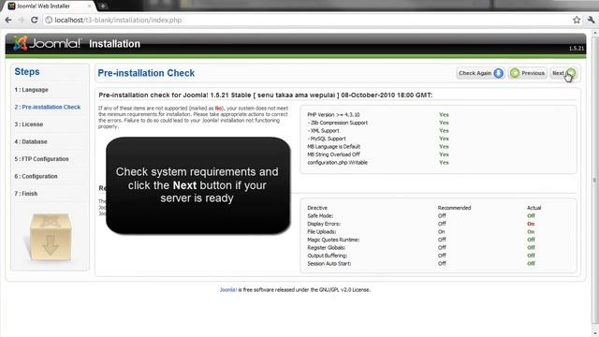The height and width of the screenshot is (337, 599).
Task: Click the Output Buffering label
Action: click(x=327, y=256)
